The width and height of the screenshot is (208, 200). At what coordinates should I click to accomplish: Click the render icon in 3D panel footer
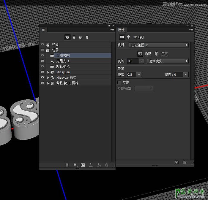[83, 165]
